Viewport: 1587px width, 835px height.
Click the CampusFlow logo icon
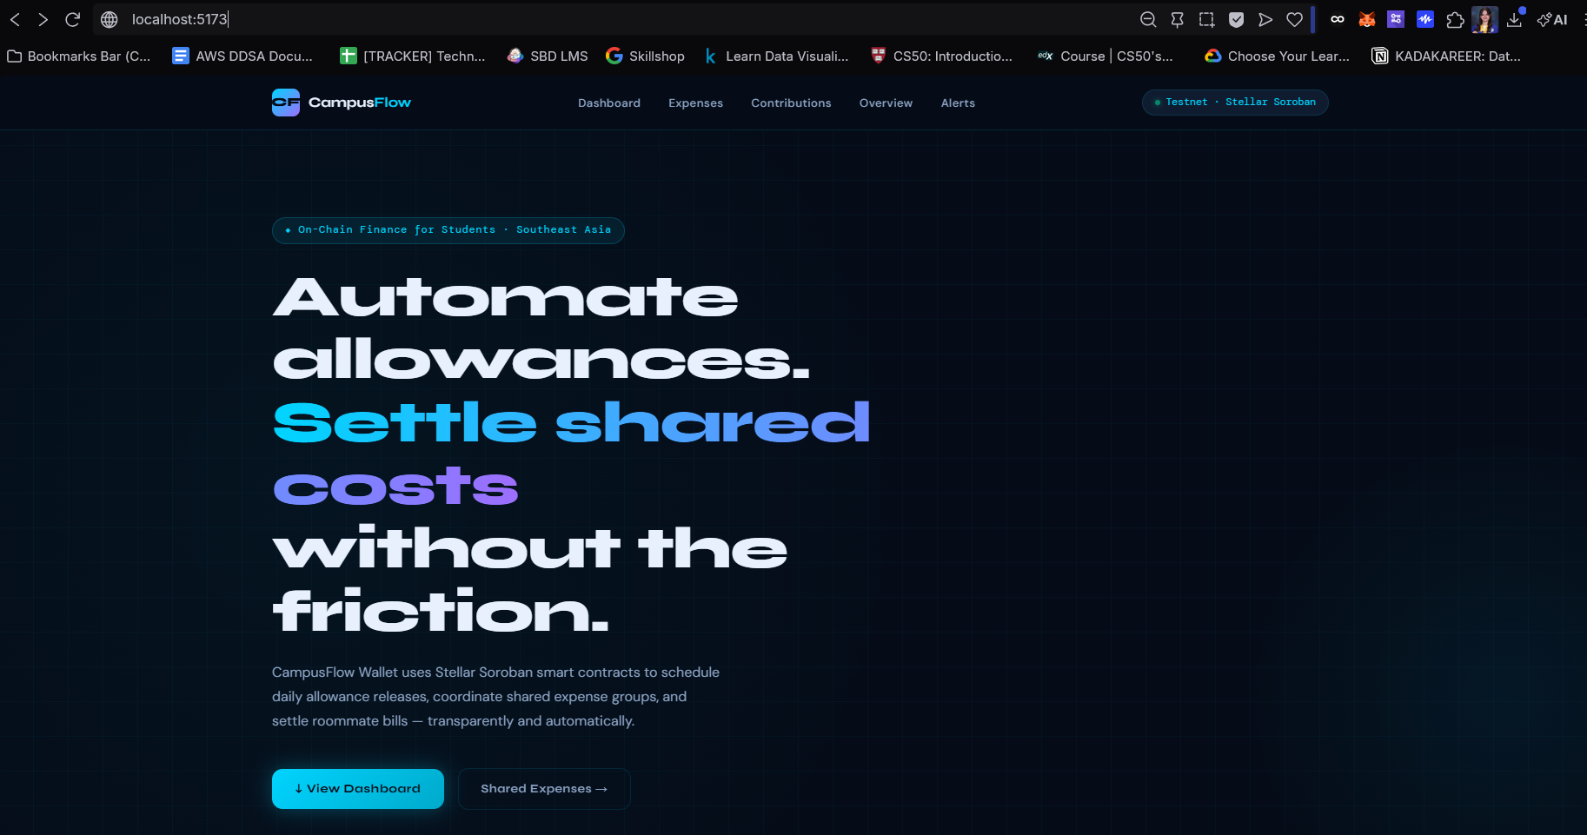click(285, 103)
